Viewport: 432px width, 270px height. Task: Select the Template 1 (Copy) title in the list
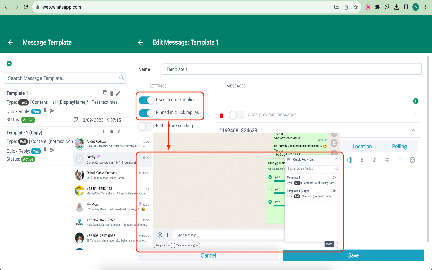[x=24, y=133]
